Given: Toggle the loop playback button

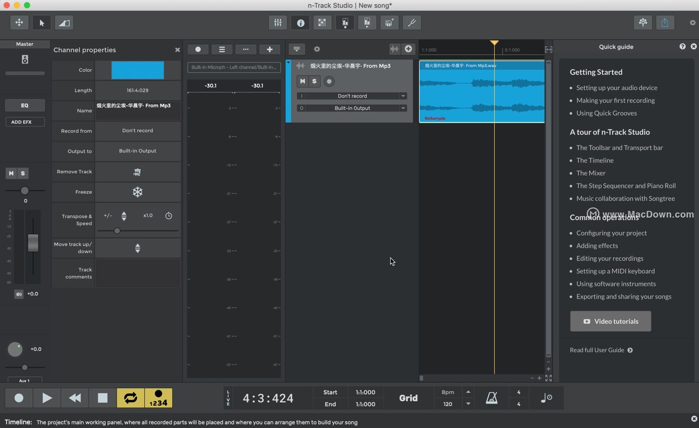Looking at the screenshot, I should click(131, 398).
